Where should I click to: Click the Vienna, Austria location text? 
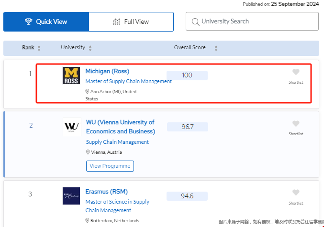tap(106, 152)
